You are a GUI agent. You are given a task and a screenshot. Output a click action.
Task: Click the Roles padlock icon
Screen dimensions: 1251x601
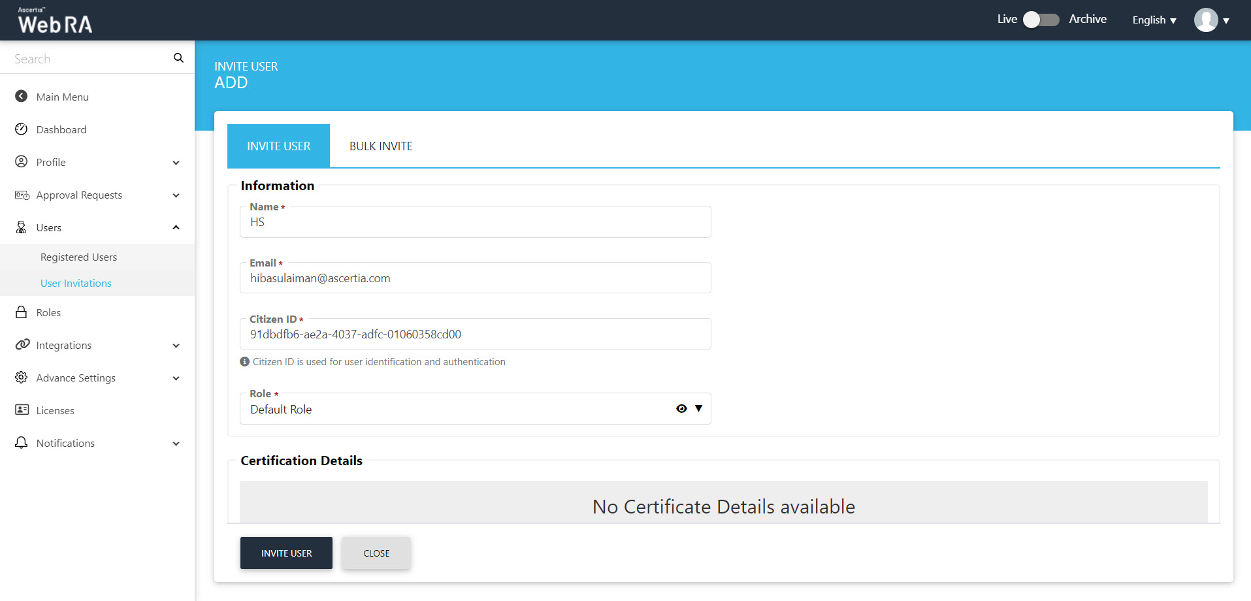22,312
